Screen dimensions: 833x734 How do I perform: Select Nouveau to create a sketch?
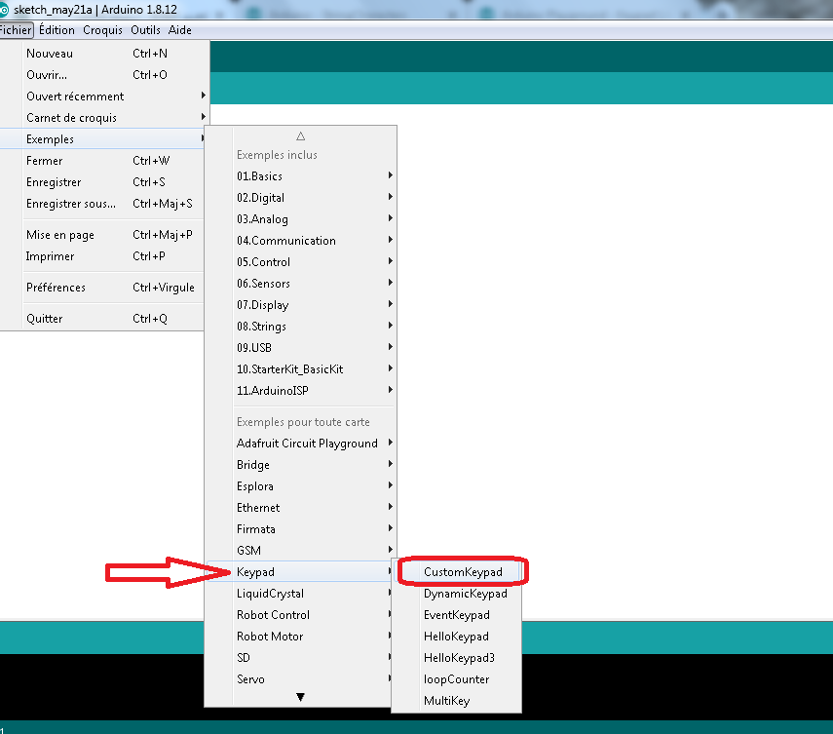50,54
